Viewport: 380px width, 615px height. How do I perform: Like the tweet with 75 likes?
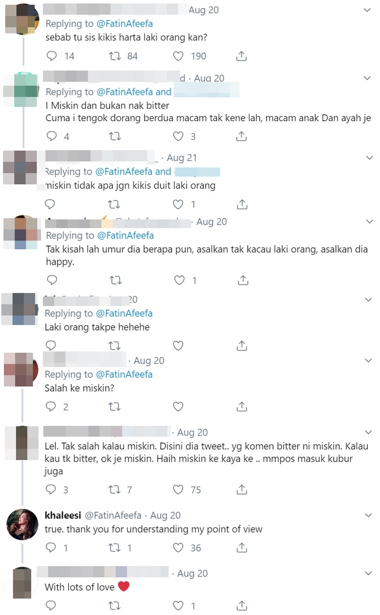click(178, 489)
